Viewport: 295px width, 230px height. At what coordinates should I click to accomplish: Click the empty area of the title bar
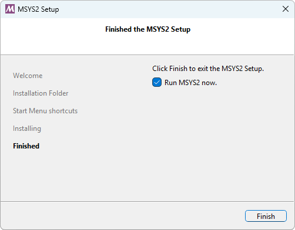pyautogui.click(x=169, y=9)
